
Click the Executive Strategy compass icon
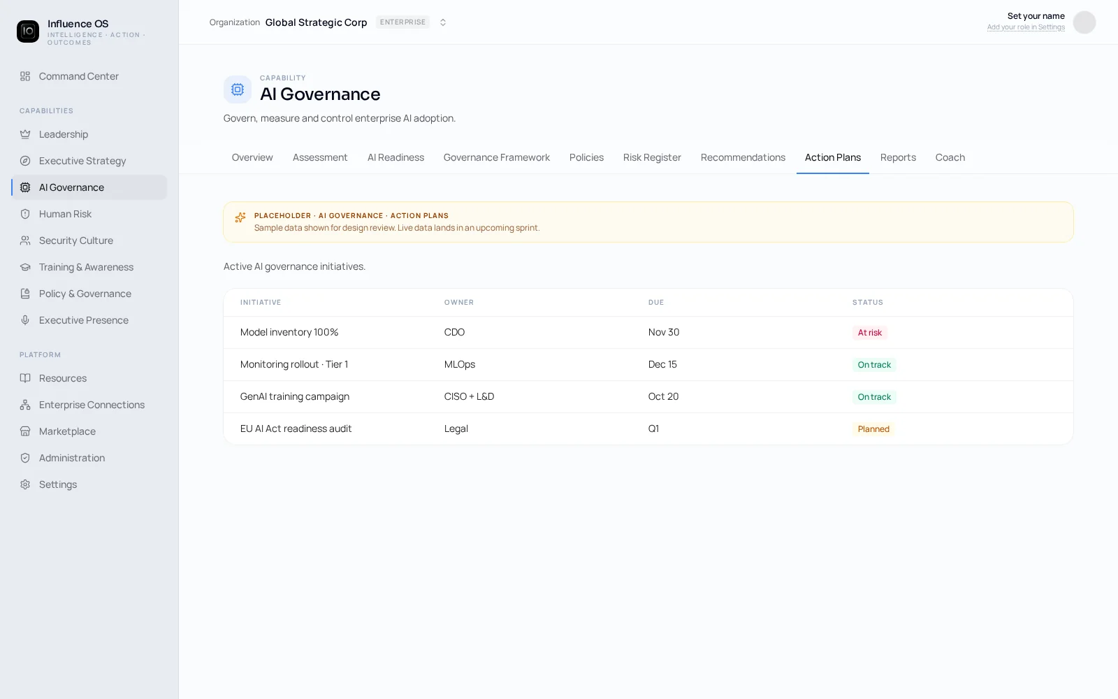[25, 161]
